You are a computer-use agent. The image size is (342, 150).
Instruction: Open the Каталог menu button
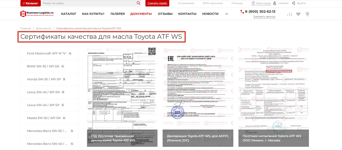pos(30,3)
